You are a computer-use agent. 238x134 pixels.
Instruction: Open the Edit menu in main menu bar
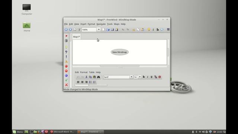pyautogui.click(x=71, y=24)
